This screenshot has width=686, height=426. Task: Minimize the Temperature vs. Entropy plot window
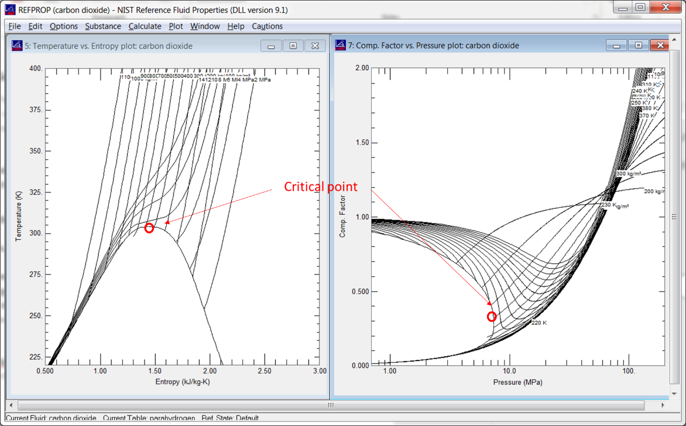point(271,46)
